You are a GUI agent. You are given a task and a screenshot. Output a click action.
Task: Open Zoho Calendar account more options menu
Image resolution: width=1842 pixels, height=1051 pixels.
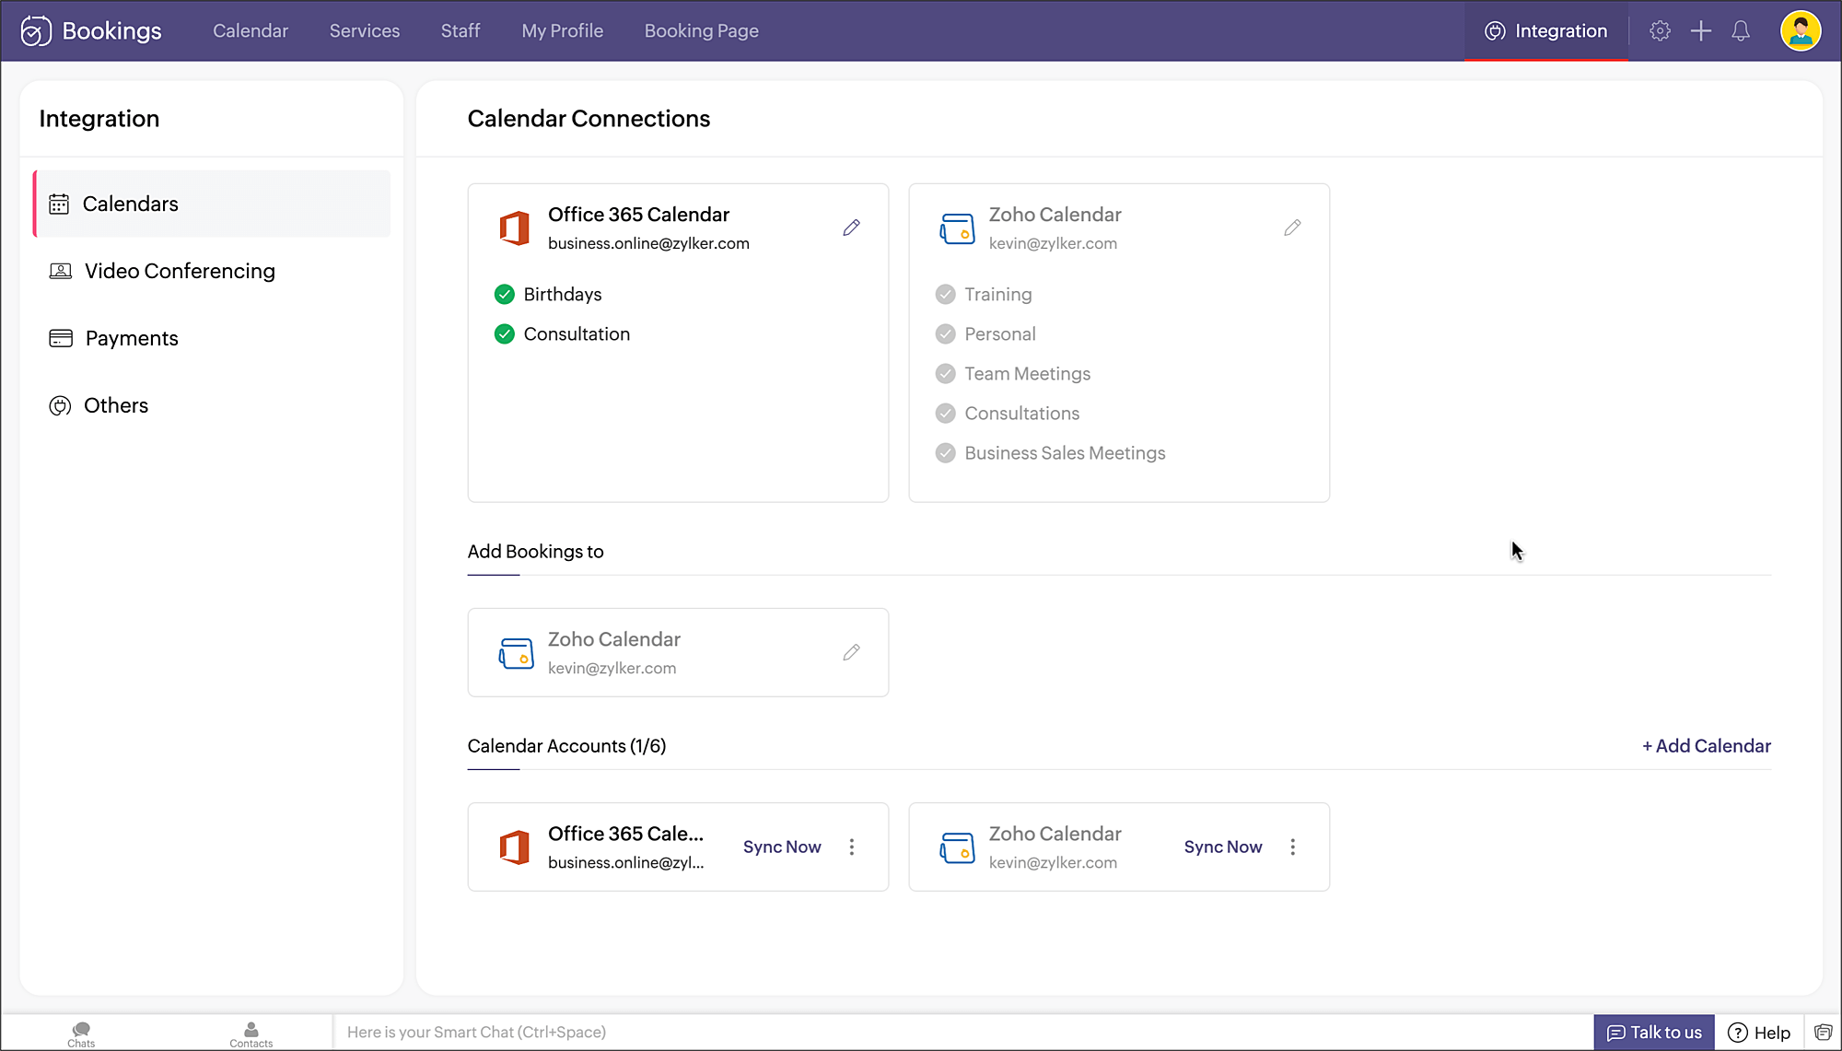click(1293, 847)
